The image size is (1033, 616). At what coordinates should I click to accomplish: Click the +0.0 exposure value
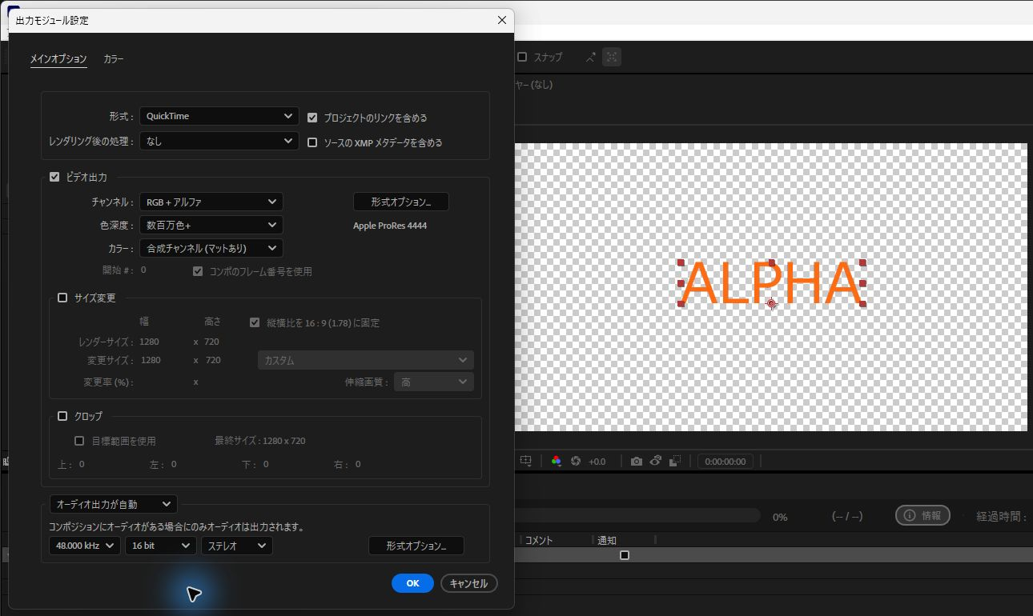[597, 462]
